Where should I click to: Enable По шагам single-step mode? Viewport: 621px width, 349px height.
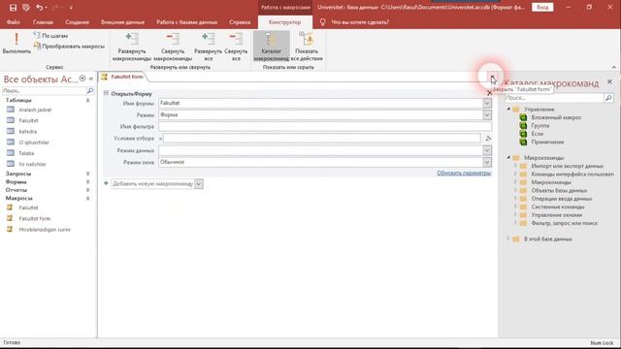(x=50, y=36)
